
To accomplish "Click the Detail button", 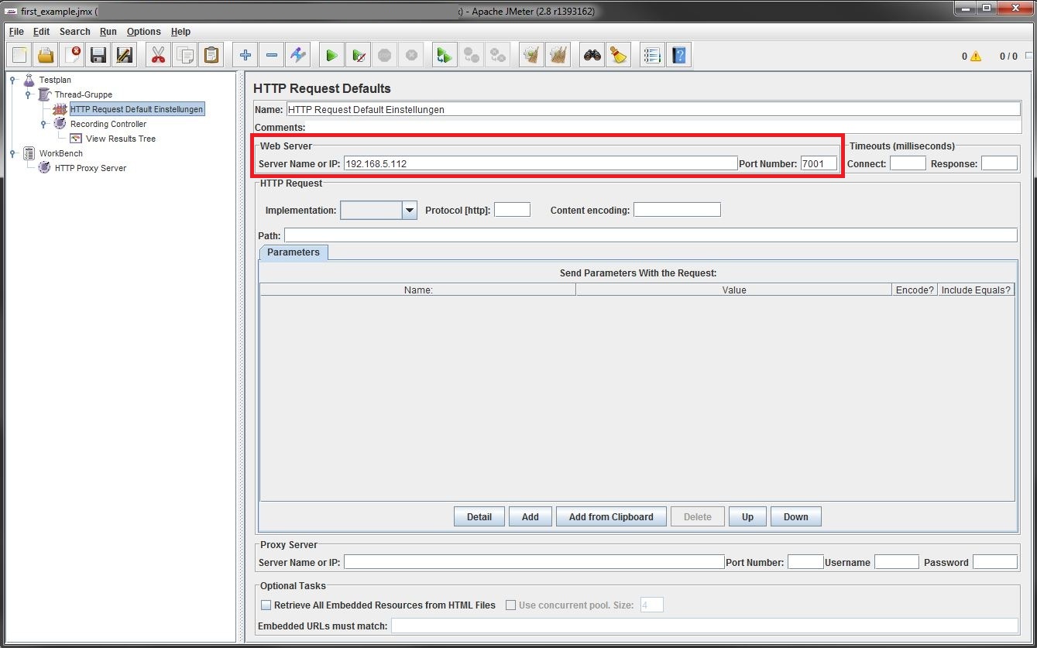I will click(x=479, y=517).
